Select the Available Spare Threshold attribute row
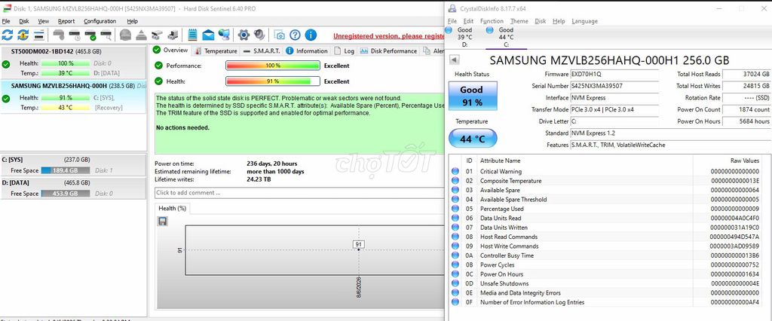 coord(606,200)
